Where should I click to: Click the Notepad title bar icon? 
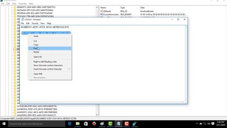[x=22, y=20]
